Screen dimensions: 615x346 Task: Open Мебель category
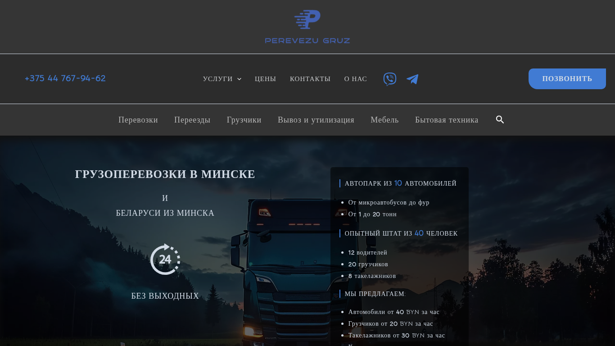click(384, 120)
